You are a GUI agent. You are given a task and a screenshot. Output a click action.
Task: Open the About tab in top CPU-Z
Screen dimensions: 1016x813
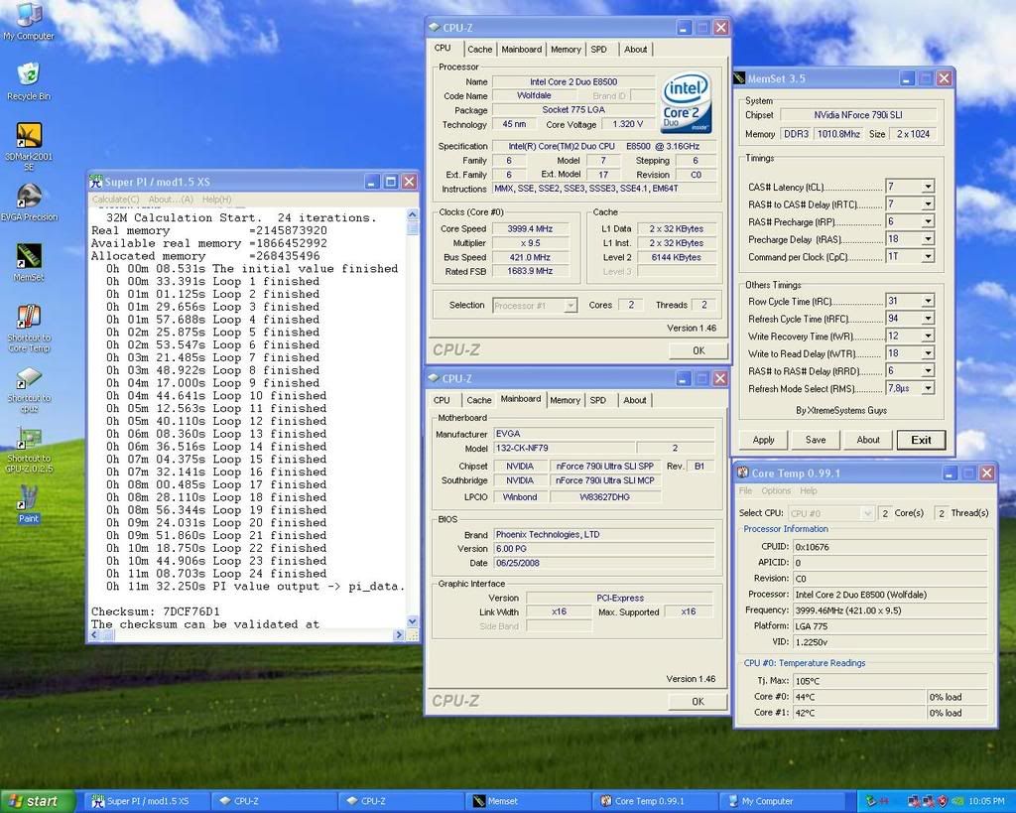(636, 50)
